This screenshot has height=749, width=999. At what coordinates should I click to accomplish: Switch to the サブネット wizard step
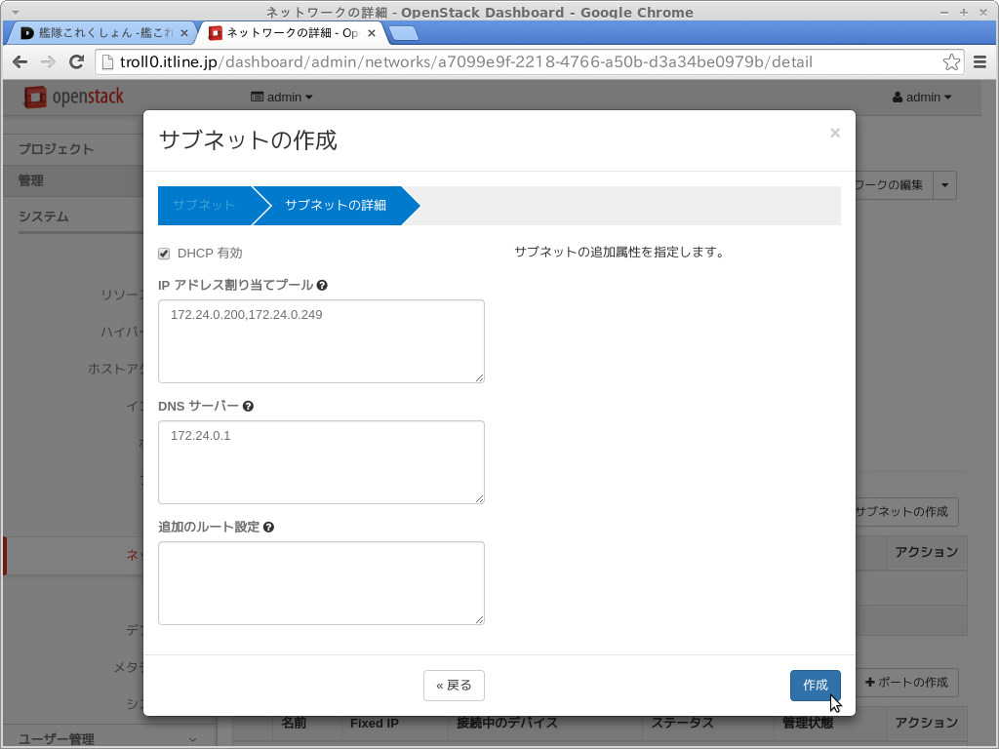pyautogui.click(x=204, y=206)
